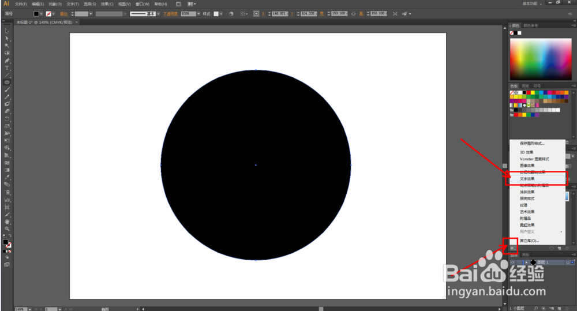The height and width of the screenshot is (311, 577).
Task: Click the isolate selected object icon
Action: (x=395, y=14)
